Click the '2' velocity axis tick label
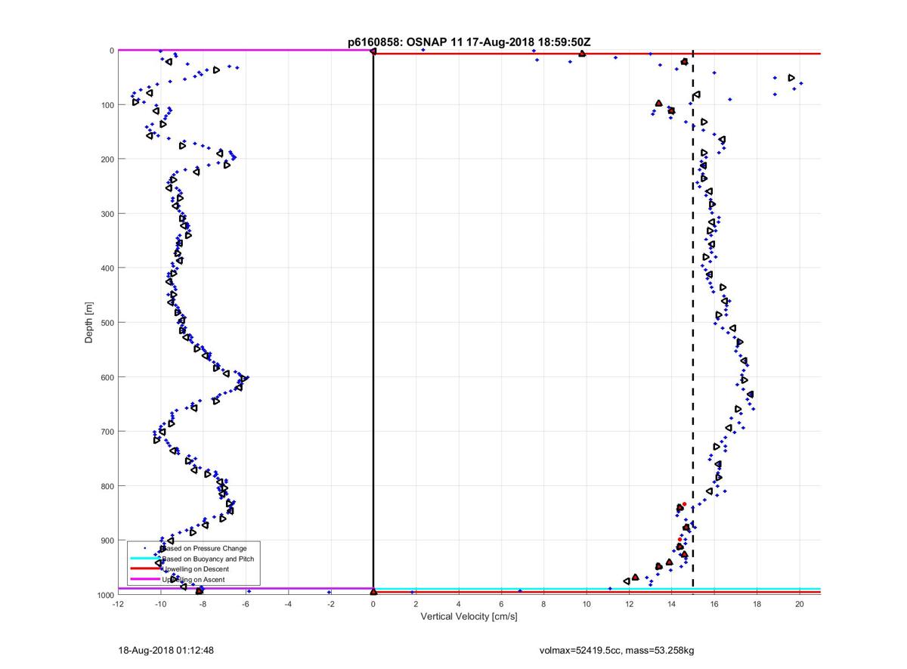 (x=416, y=605)
